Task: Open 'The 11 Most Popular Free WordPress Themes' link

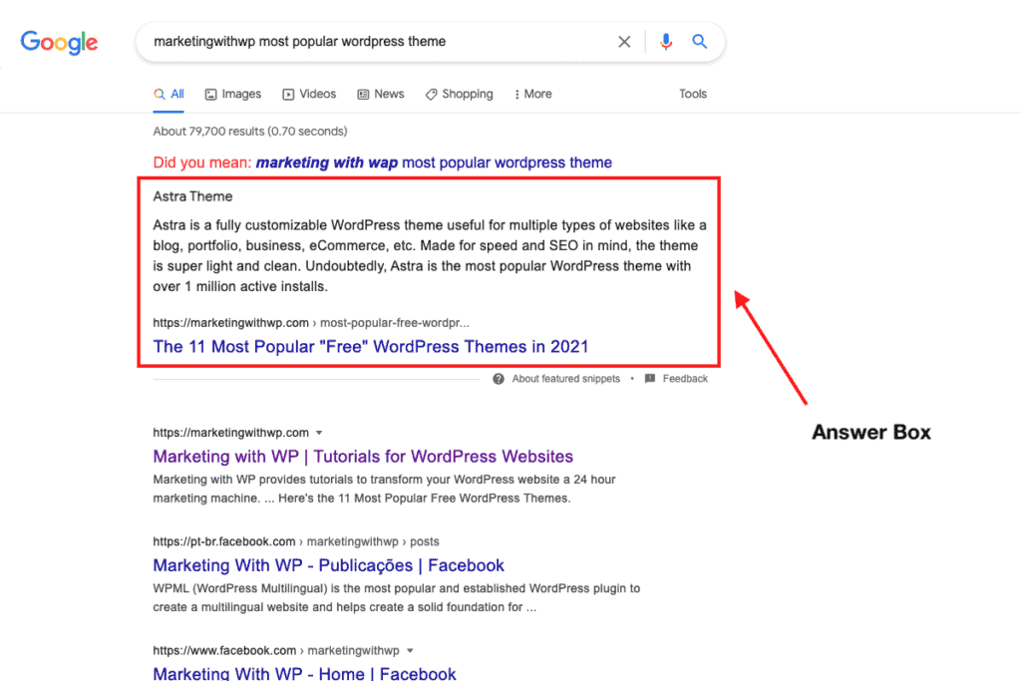Action: pyautogui.click(x=371, y=346)
